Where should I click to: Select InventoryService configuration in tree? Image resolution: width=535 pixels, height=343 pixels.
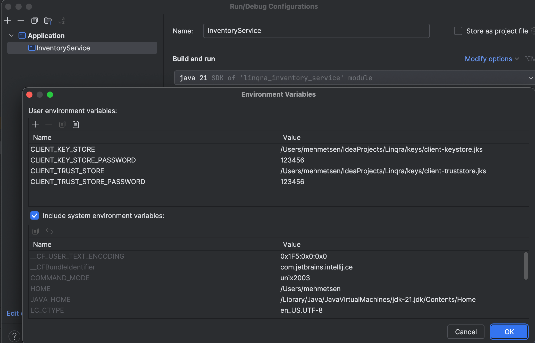82,48
